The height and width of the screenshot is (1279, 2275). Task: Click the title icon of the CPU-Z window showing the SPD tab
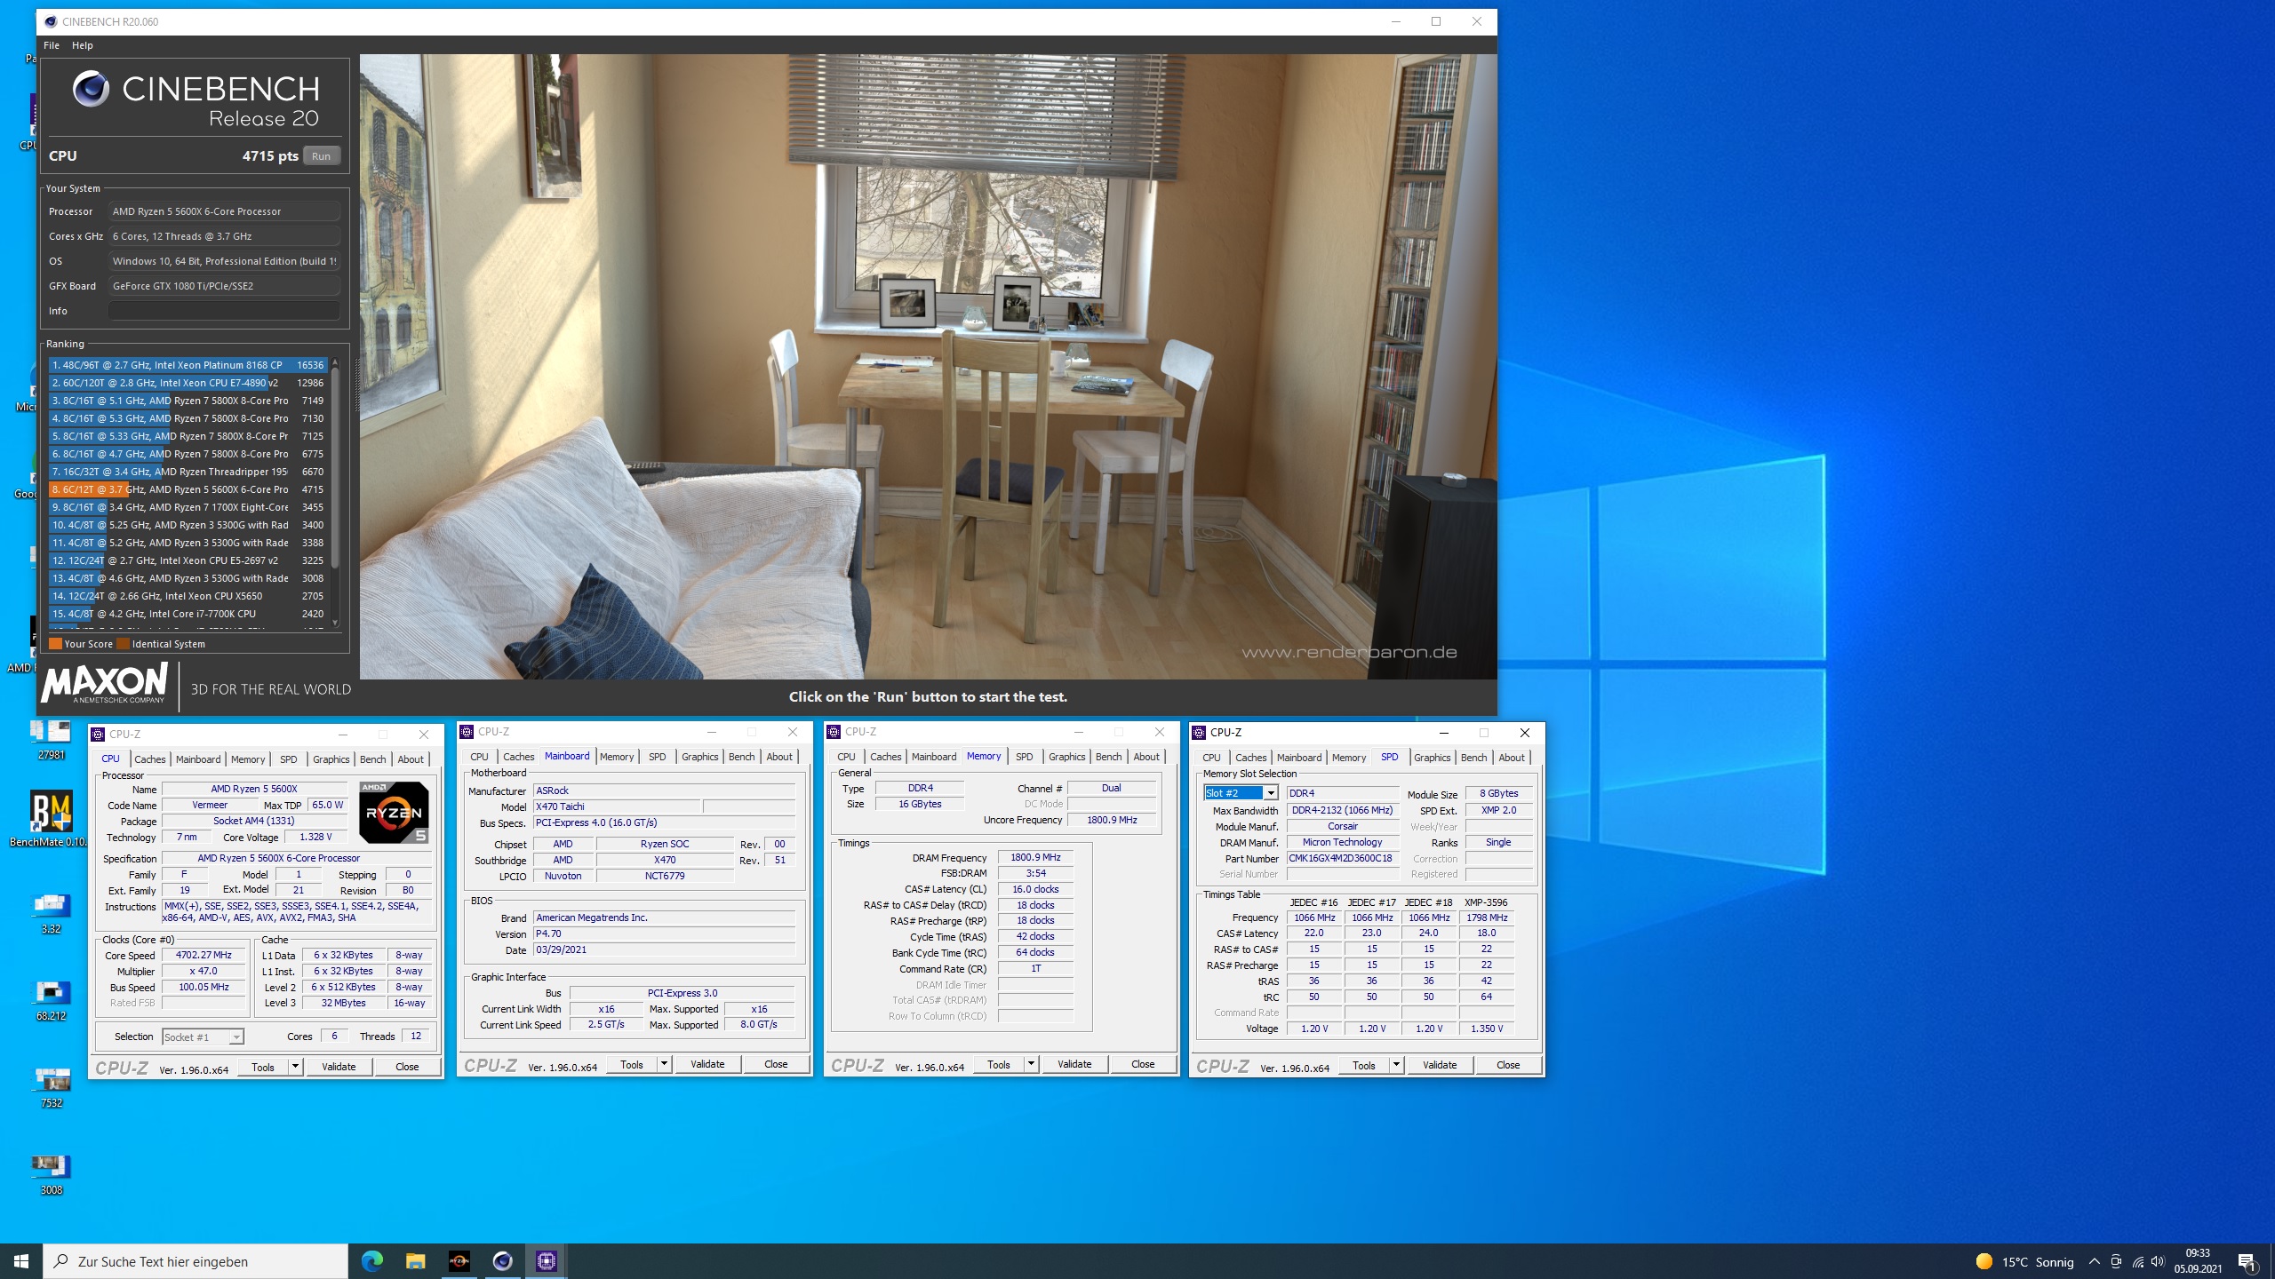[1199, 733]
